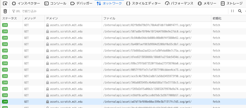Viewport: 246px width, 108px height.
Task: Click the 200 status badge for 69bc3f91b873 row
Action: (x=5, y=64)
